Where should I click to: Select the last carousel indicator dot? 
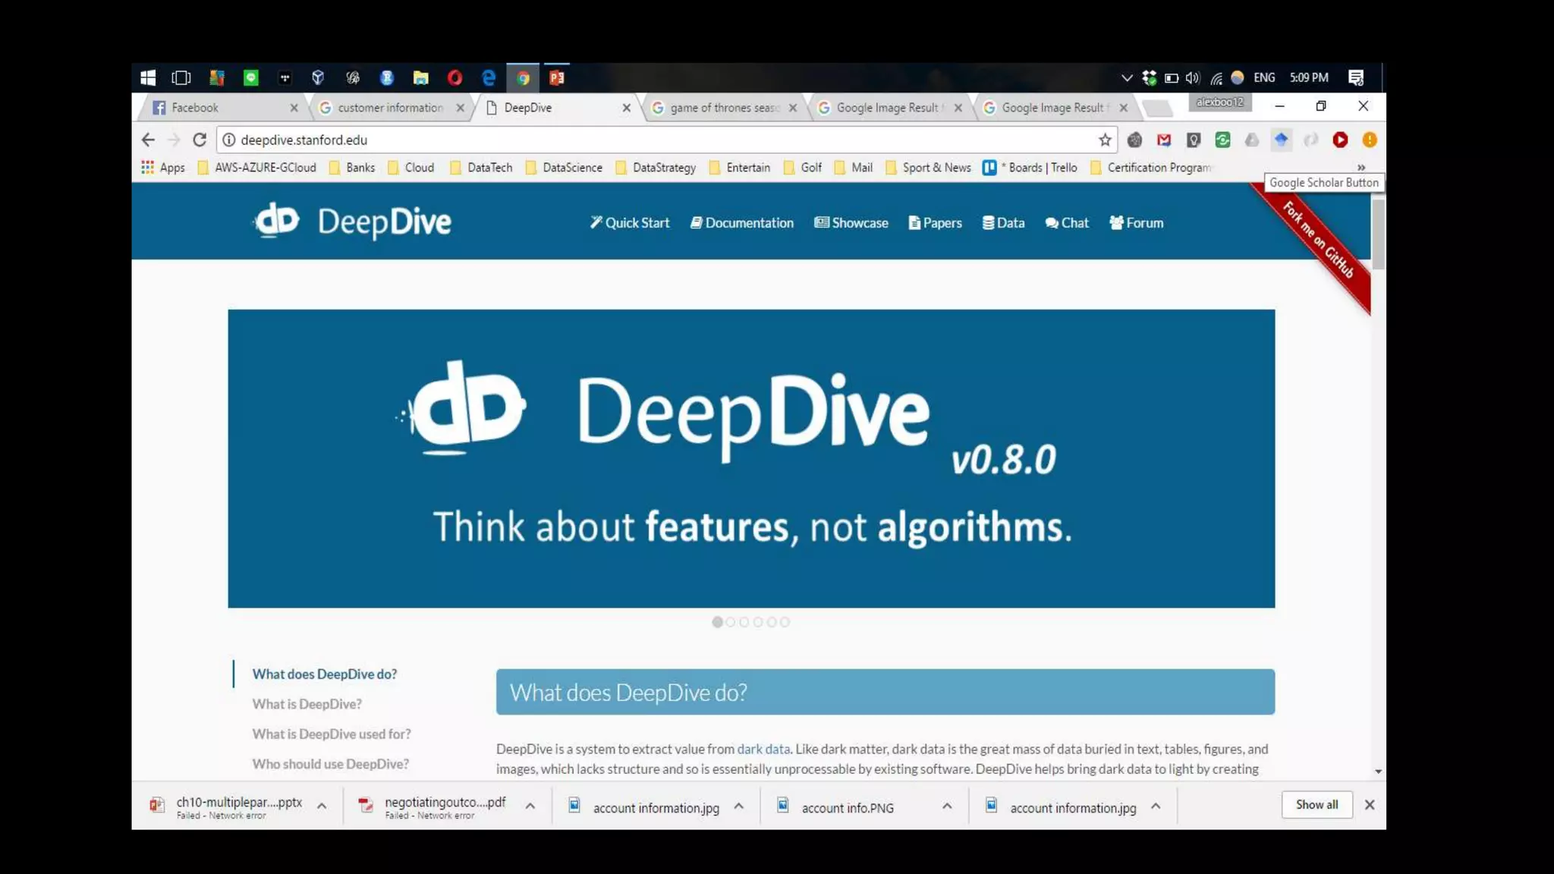(x=785, y=622)
